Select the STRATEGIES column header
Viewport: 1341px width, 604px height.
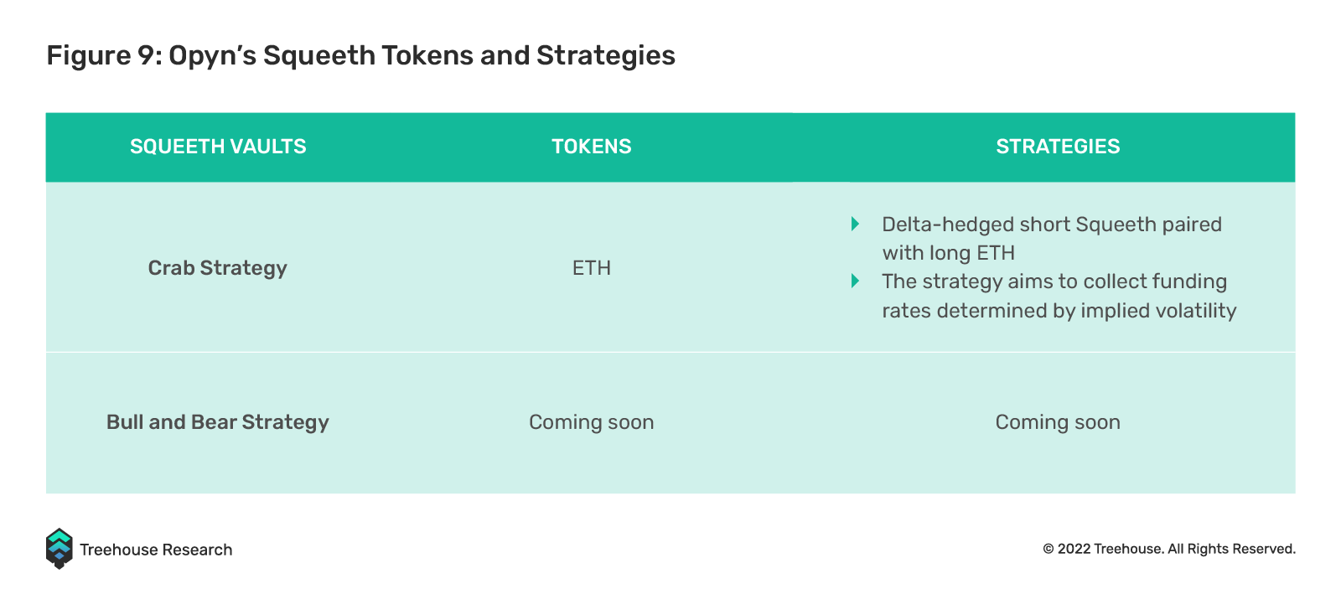[x=1058, y=147]
